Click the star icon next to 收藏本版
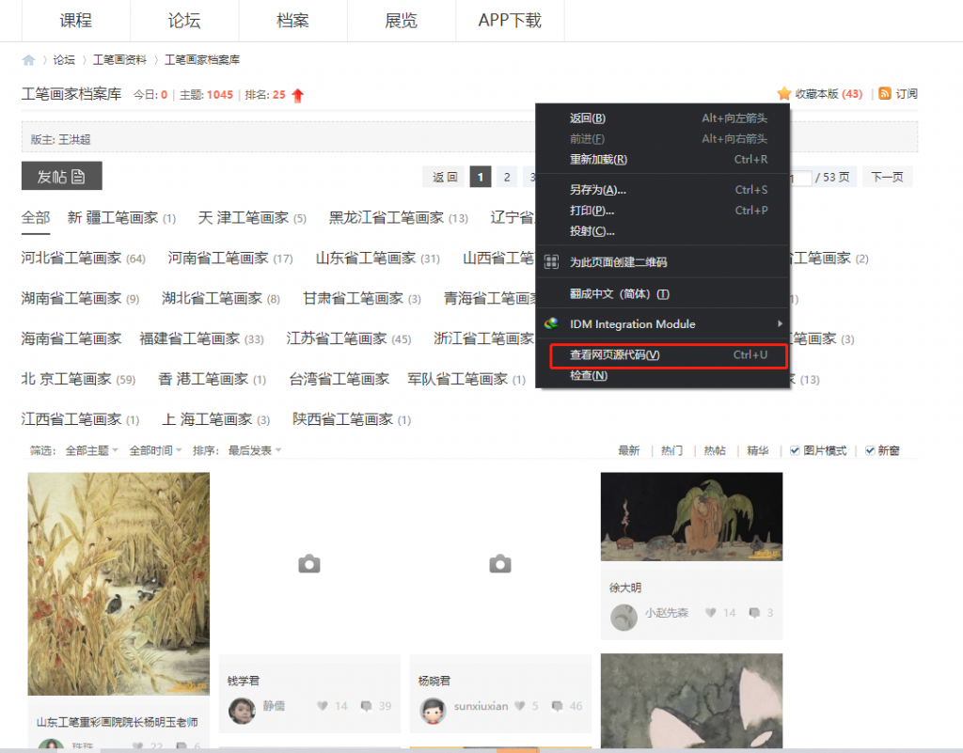The width and height of the screenshot is (963, 753). coord(783,93)
